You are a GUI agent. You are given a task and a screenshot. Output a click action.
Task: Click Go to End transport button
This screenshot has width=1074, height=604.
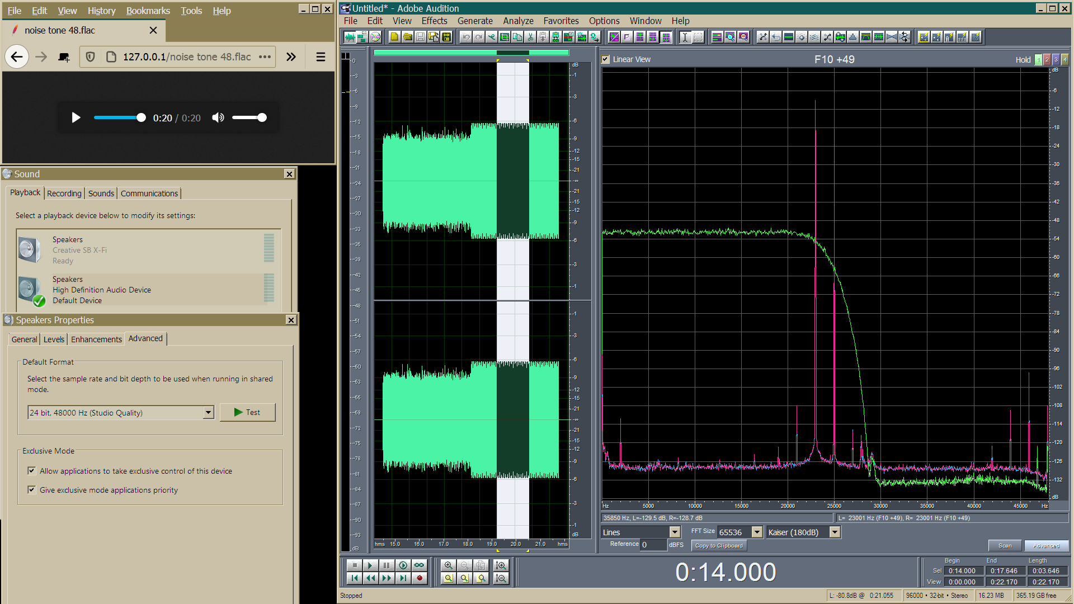pyautogui.click(x=403, y=578)
